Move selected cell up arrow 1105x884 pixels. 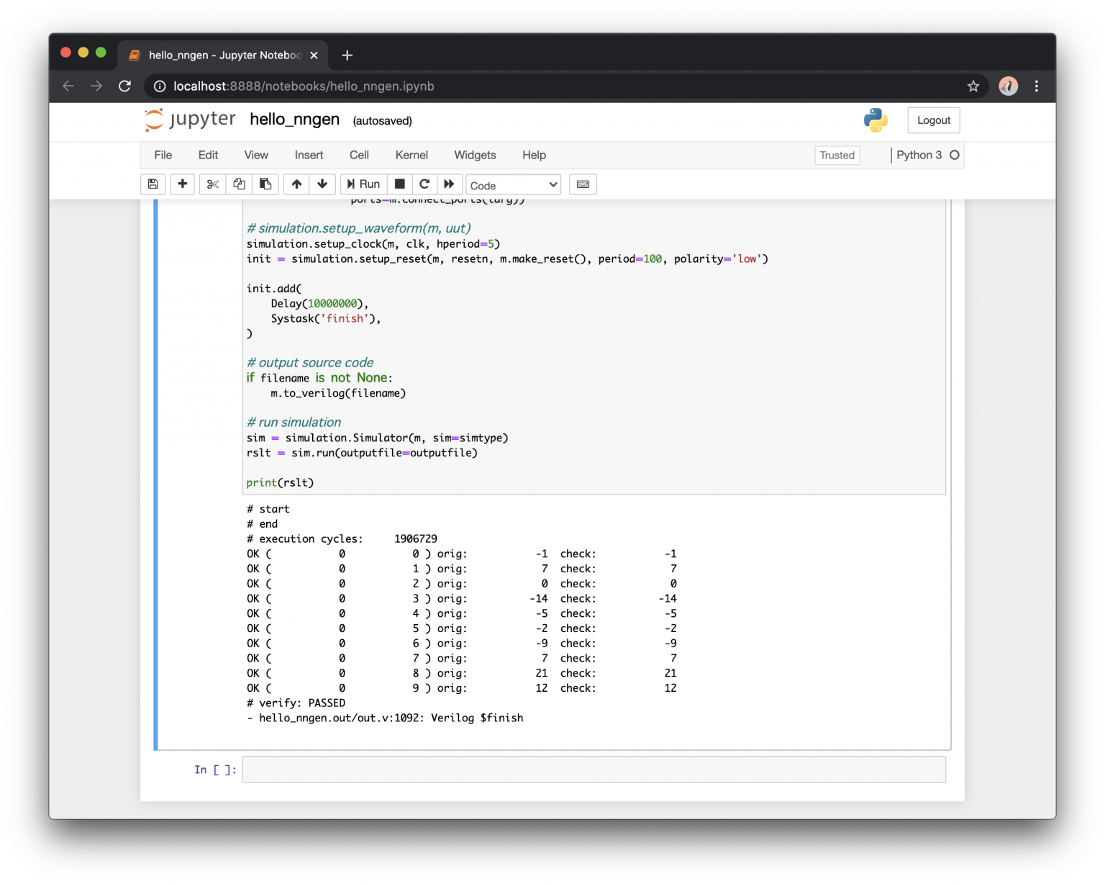(x=296, y=184)
